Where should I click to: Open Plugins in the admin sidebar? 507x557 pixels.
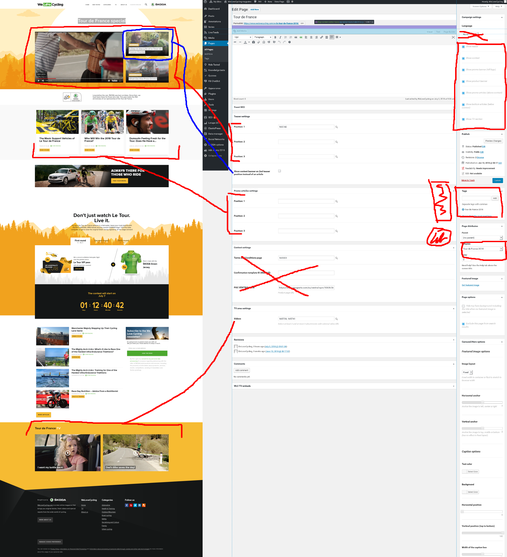[x=212, y=94]
